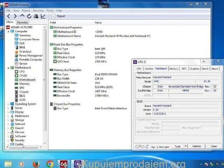The width and height of the screenshot is (224, 168).
Task: Click the Close button in CPU-Z
Action: pos(213,146)
